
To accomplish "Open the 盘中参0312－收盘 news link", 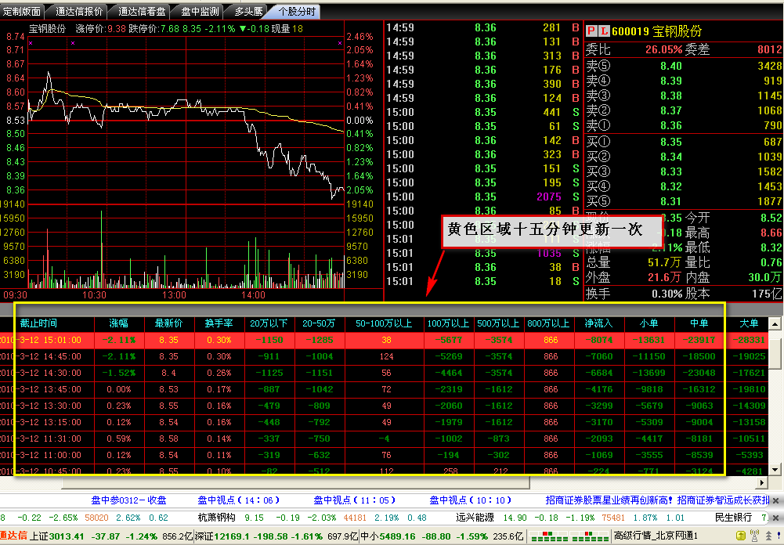I will [128, 500].
